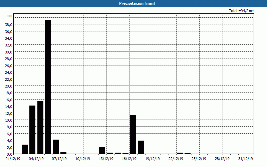Select the 4 mm bar left of 07/12/19
This screenshot has width=267, height=167.
click(56, 147)
